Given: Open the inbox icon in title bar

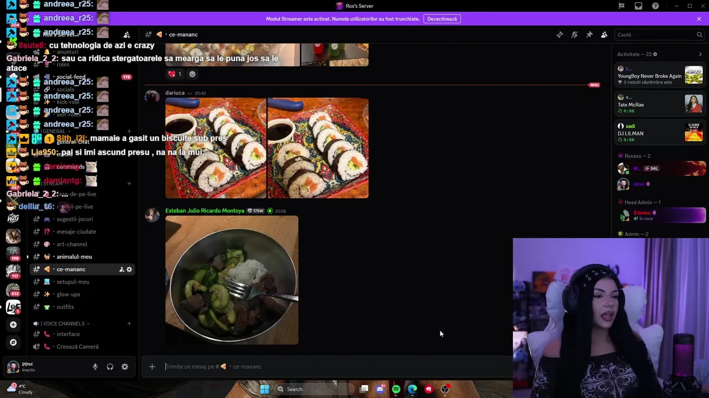Looking at the screenshot, I should pos(639,6).
